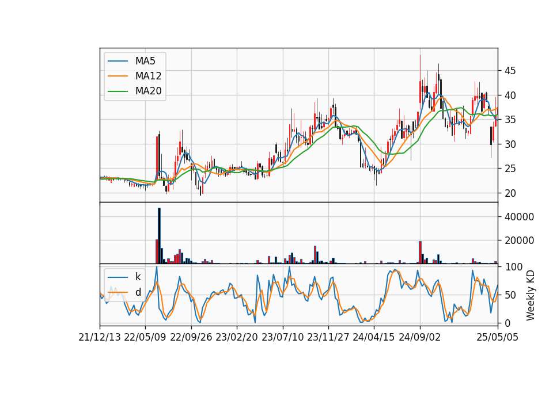Click the price axis value 20
Viewport: 553px width, 397px height.
click(x=510, y=193)
